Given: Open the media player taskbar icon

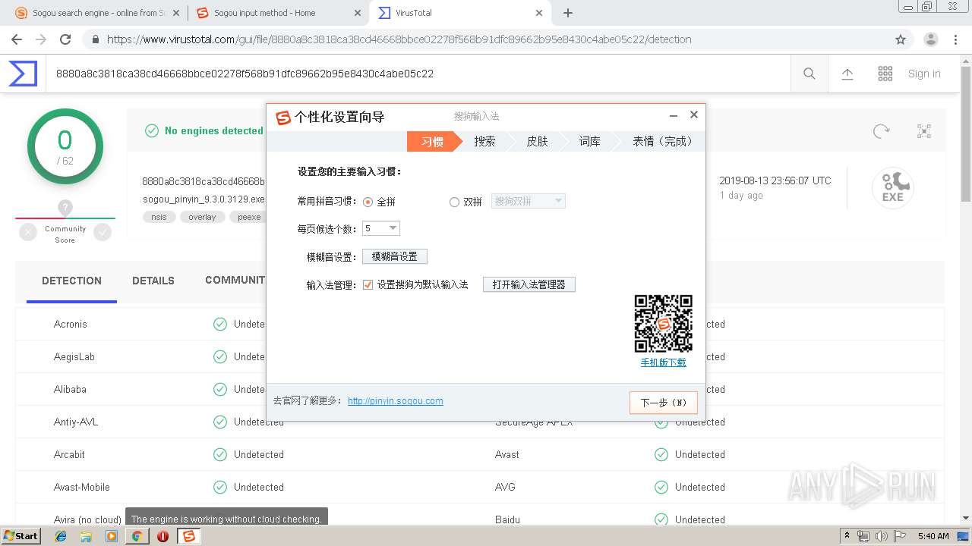Looking at the screenshot, I should pyautogui.click(x=112, y=536).
